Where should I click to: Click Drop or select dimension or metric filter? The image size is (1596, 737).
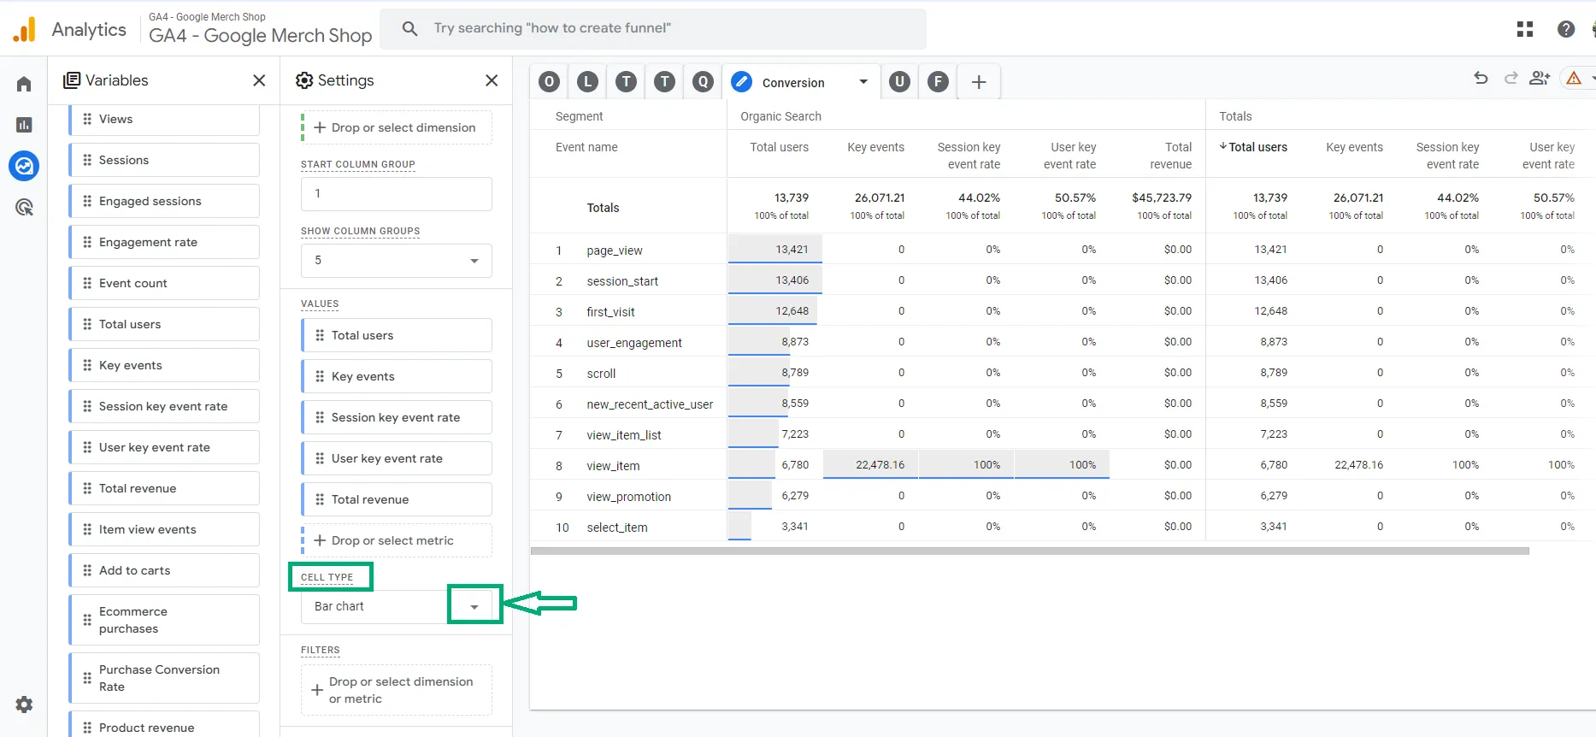(x=397, y=690)
